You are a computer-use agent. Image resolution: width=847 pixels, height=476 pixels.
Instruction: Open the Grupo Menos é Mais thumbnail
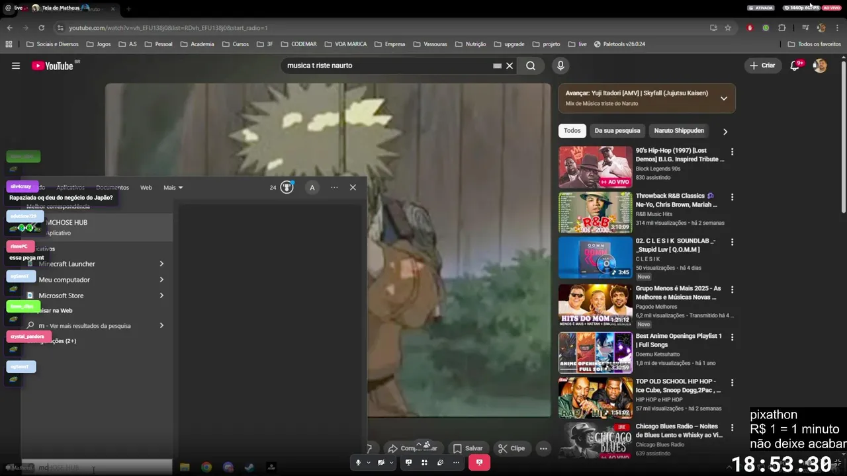coord(596,305)
